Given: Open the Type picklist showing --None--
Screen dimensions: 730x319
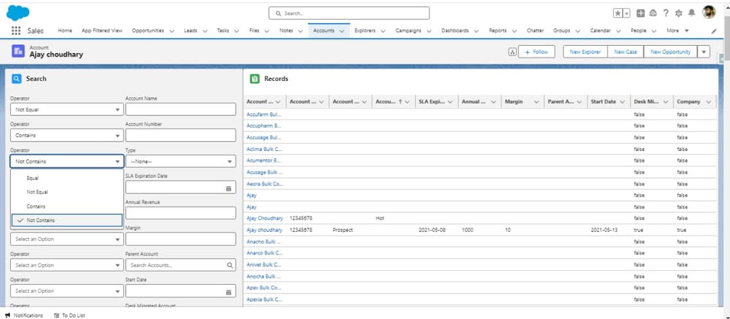Looking at the screenshot, I should coord(180,161).
